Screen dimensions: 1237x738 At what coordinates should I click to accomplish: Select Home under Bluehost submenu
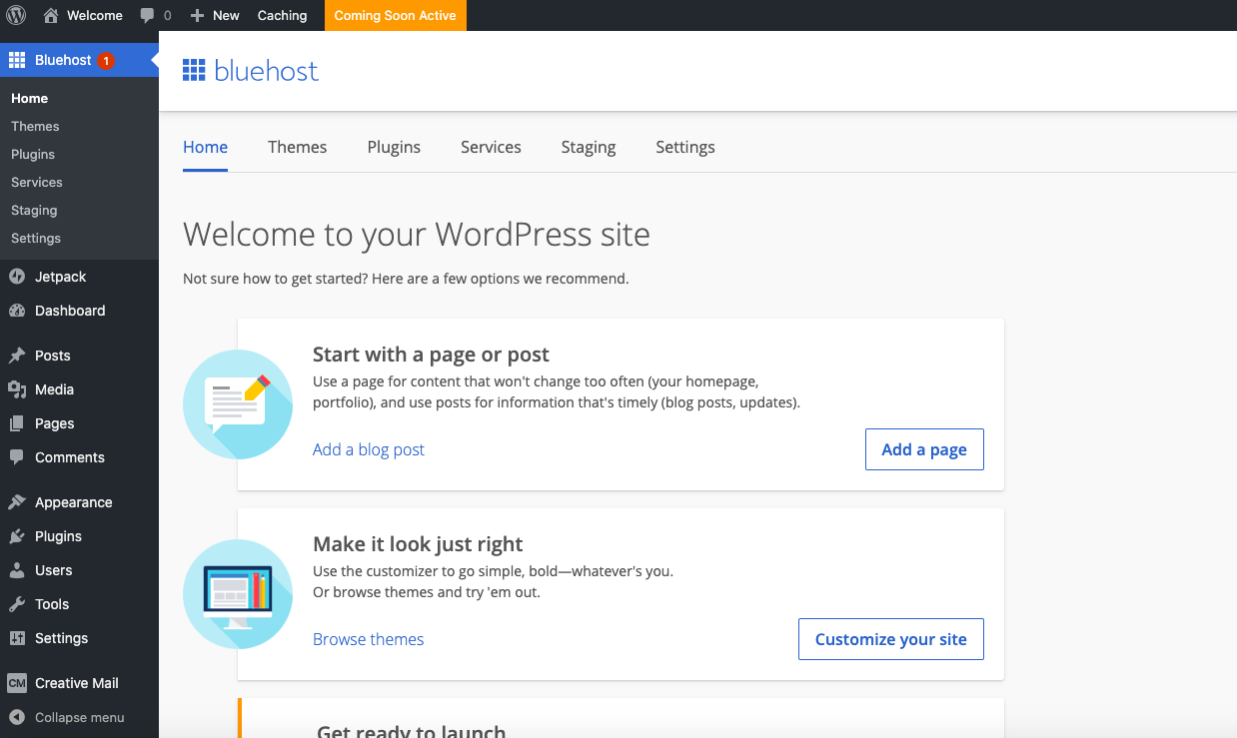click(x=30, y=98)
